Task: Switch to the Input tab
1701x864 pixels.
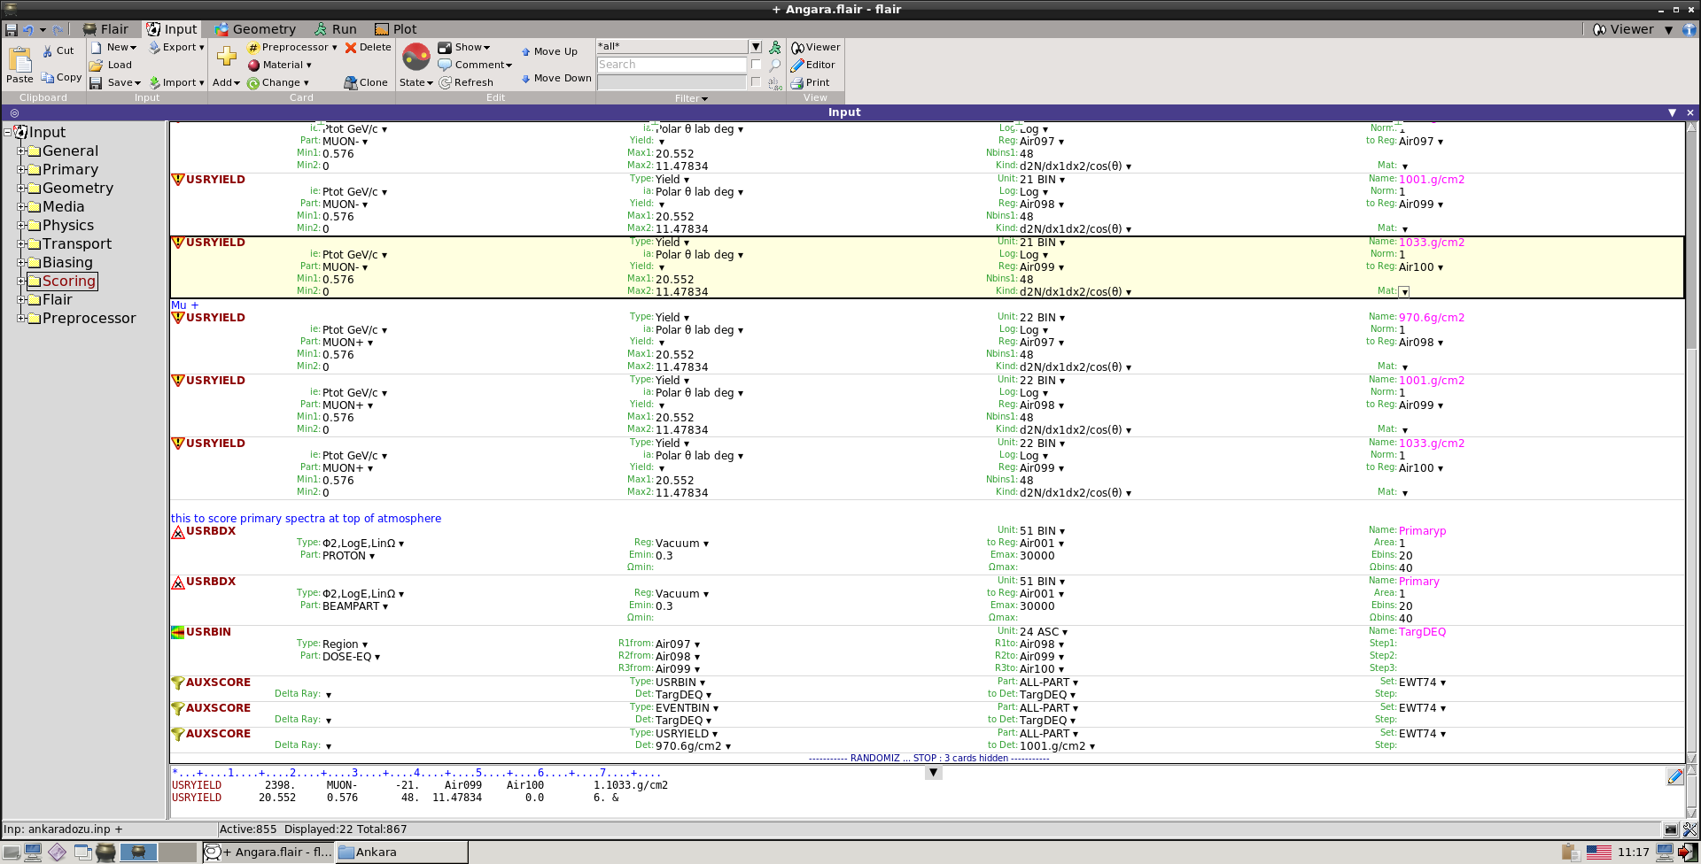Action: pos(172,29)
